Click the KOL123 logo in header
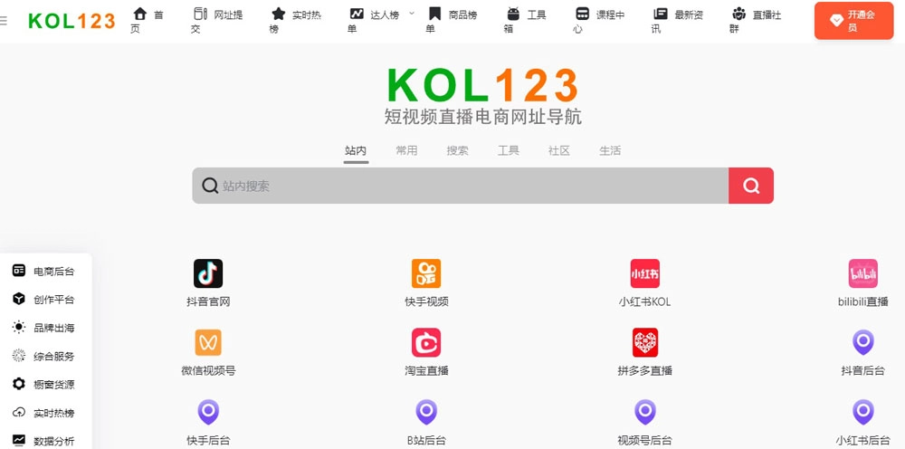This screenshot has width=905, height=449. pyautogui.click(x=71, y=21)
